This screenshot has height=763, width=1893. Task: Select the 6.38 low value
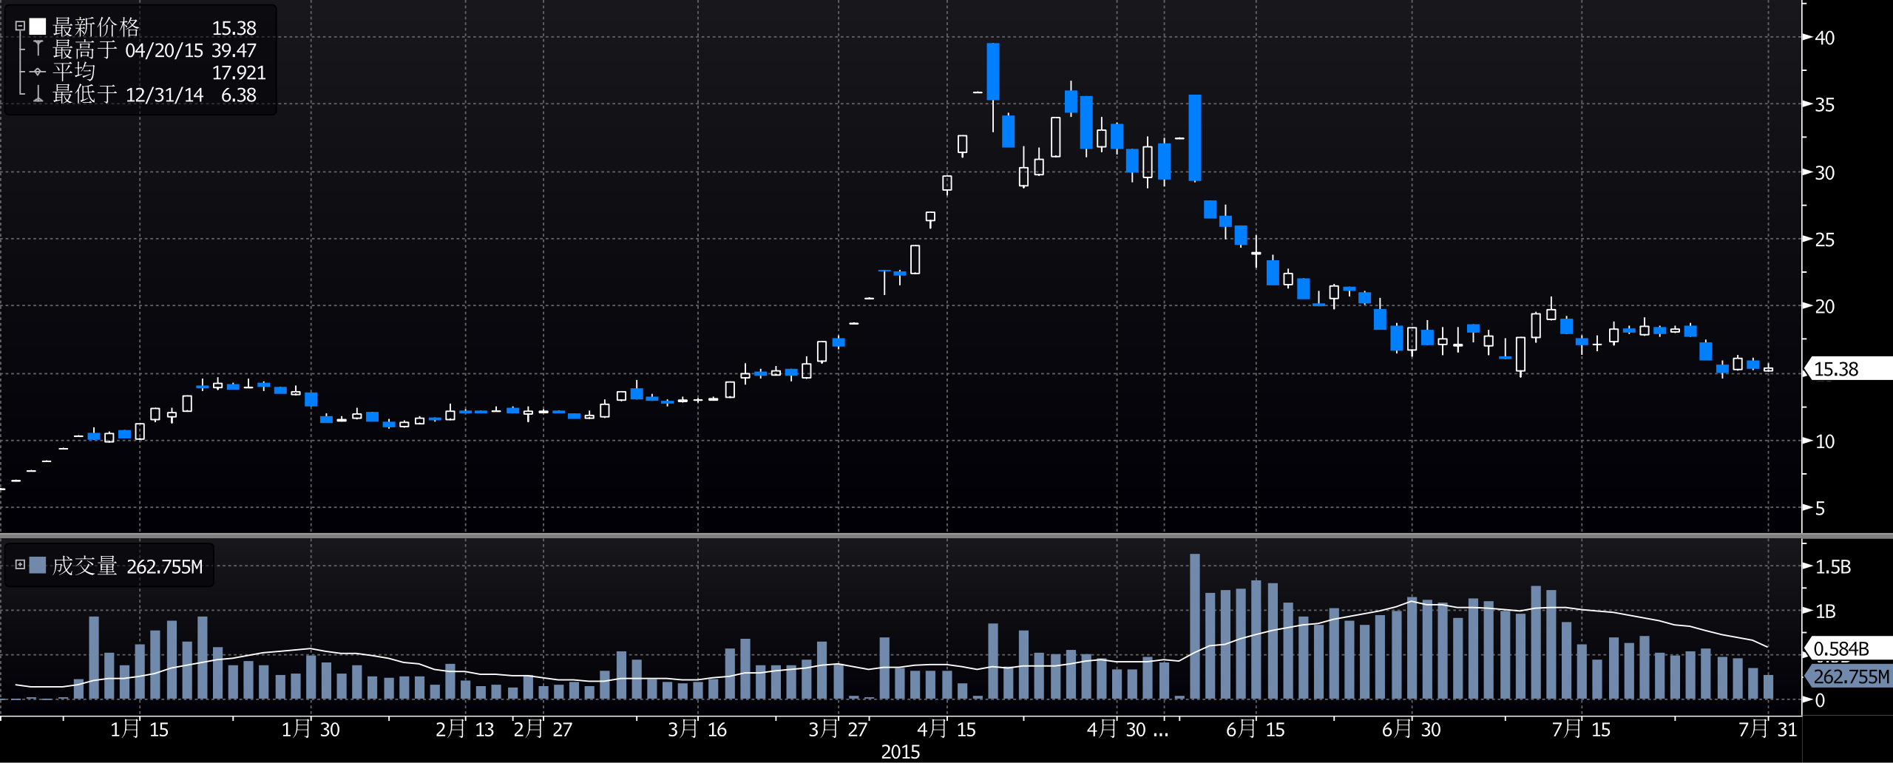tap(239, 95)
